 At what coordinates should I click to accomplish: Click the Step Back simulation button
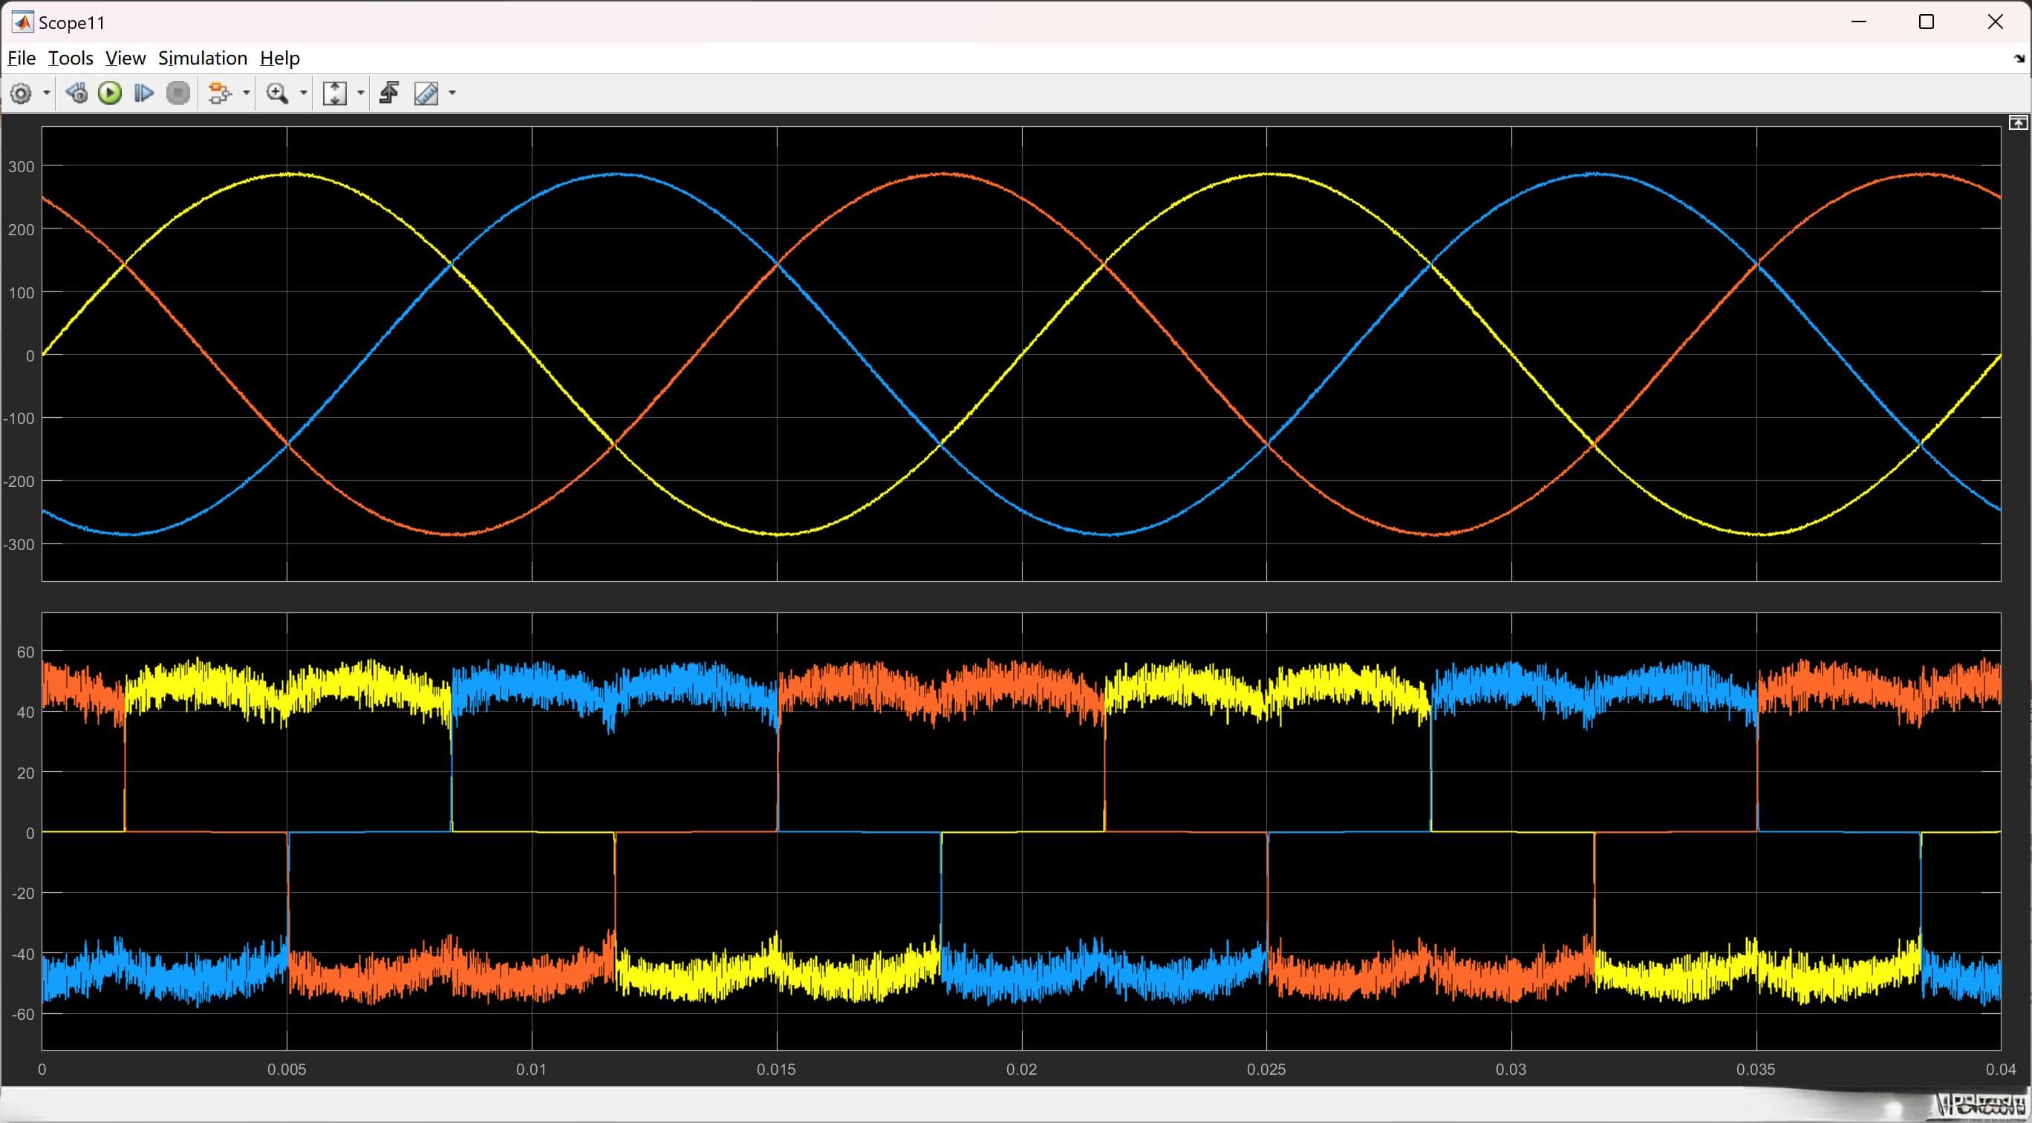click(76, 93)
